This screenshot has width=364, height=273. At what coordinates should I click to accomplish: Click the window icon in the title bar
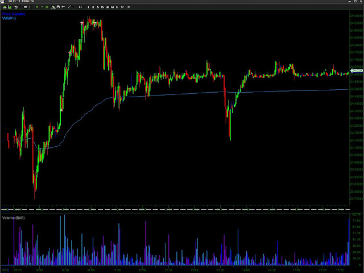click(x=2, y=1)
